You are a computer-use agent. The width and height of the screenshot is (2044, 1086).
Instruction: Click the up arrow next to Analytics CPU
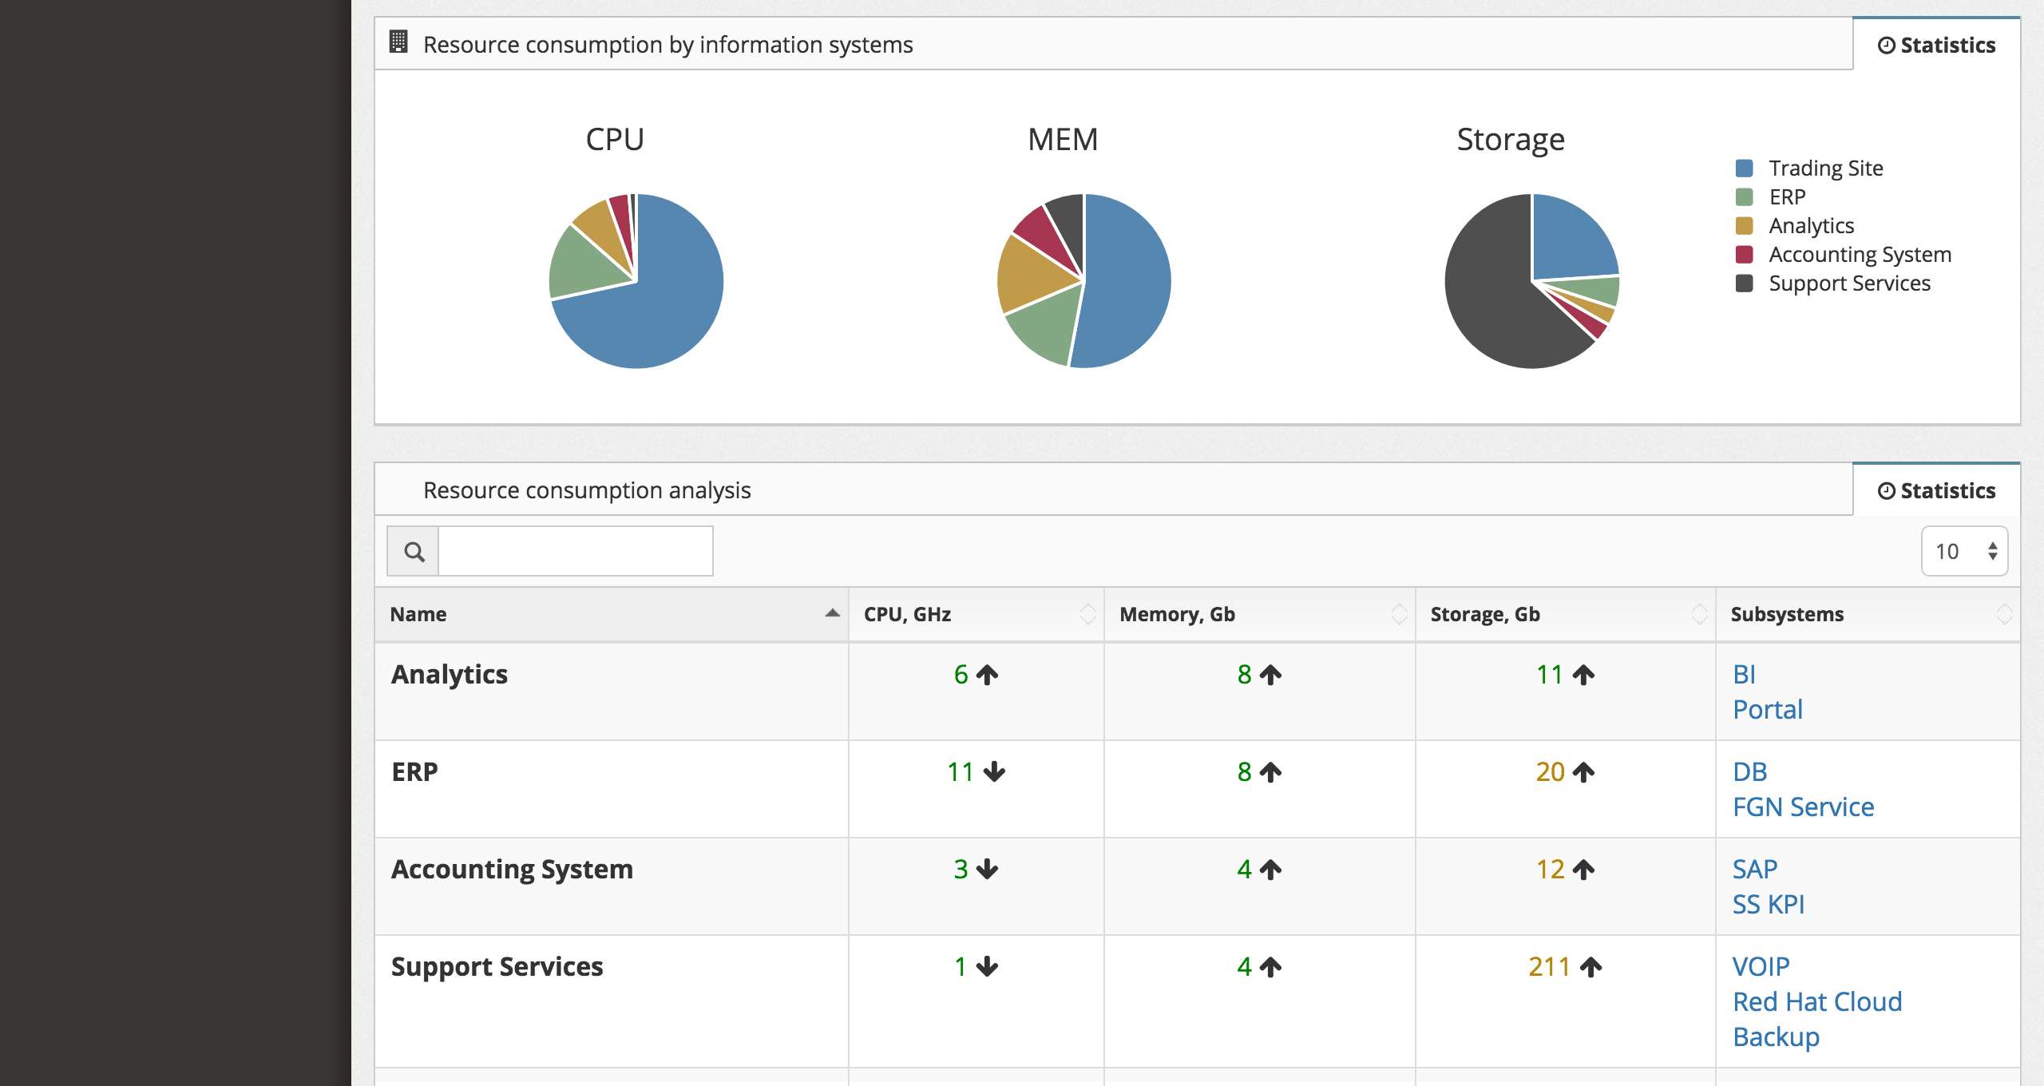click(x=988, y=675)
